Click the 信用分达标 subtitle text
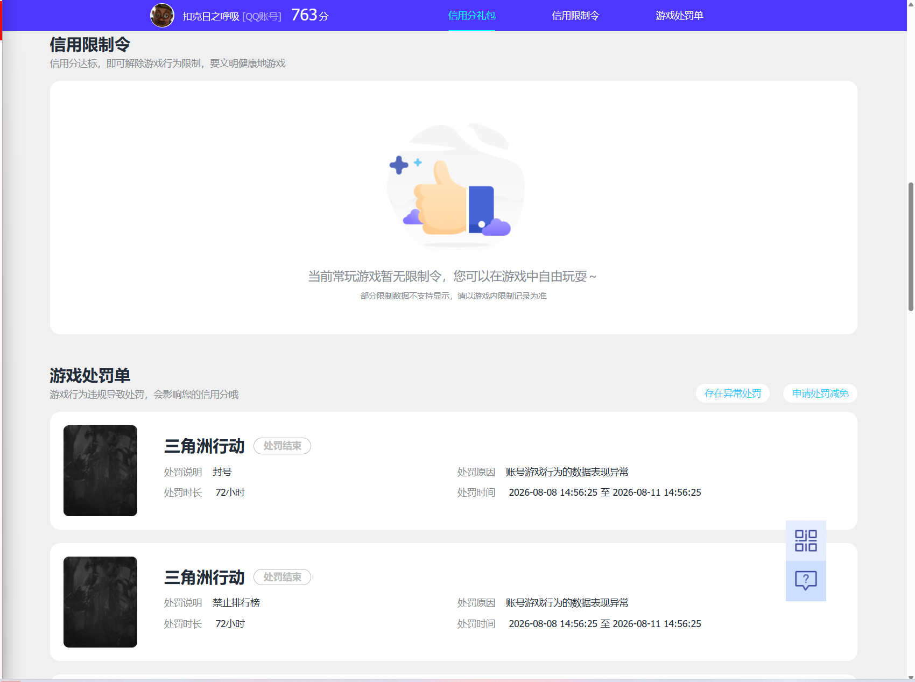The image size is (915, 682). coord(167,64)
